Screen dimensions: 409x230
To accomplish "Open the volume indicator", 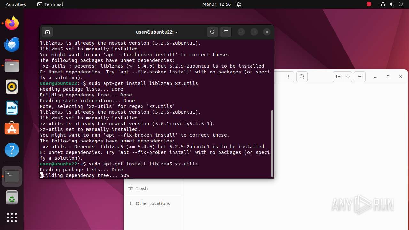I will [x=392, y=4].
